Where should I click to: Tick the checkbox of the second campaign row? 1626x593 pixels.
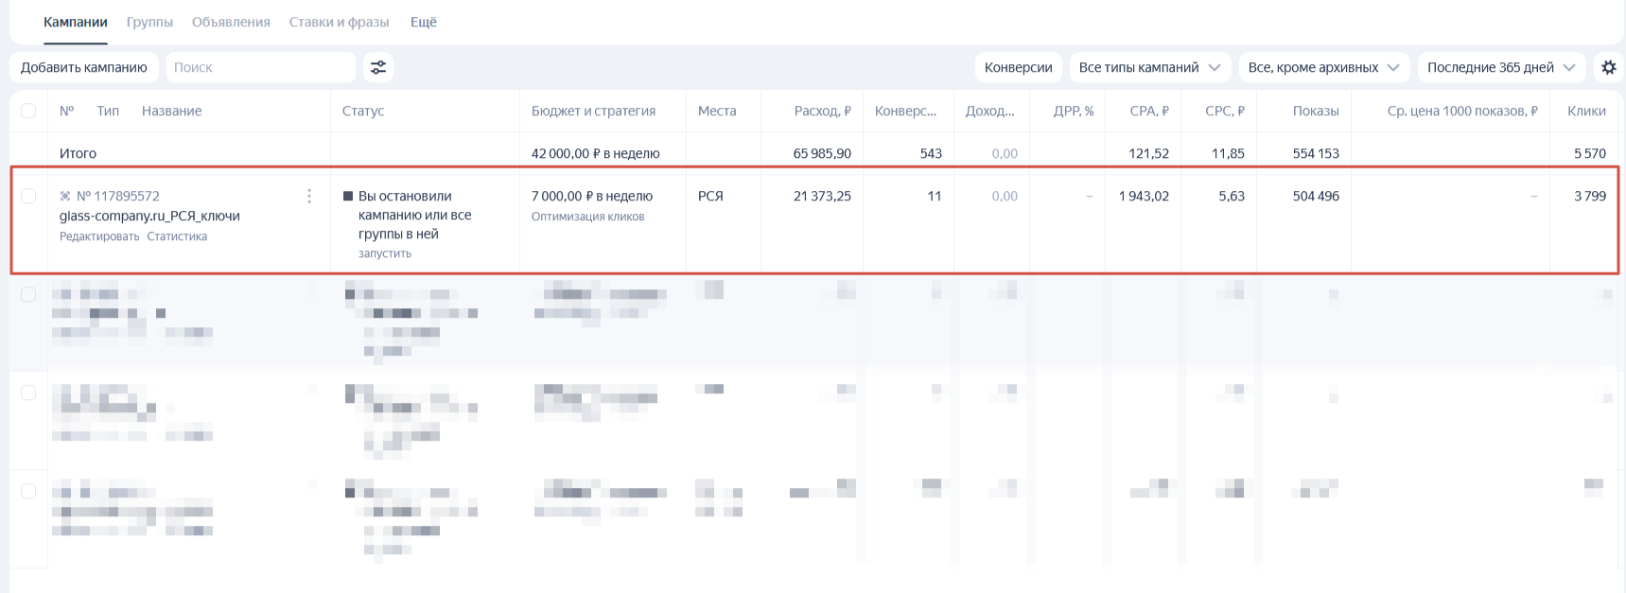point(28,294)
